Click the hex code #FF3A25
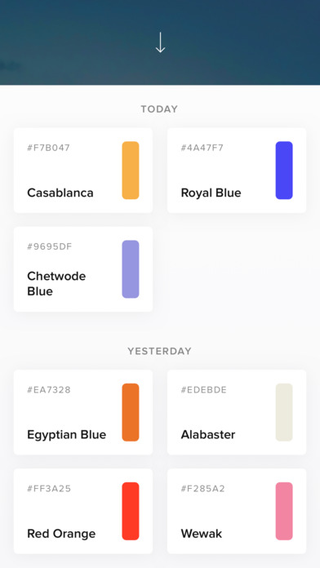 click(49, 489)
